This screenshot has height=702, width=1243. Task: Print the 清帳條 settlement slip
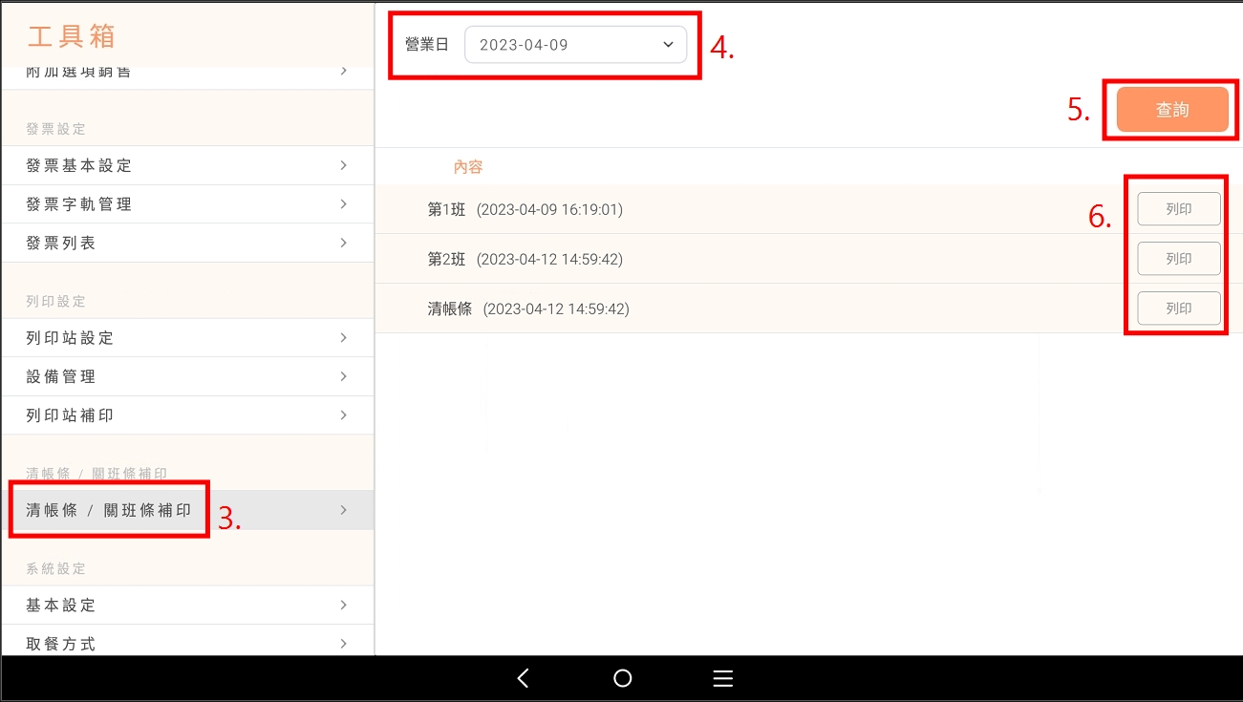pos(1178,308)
